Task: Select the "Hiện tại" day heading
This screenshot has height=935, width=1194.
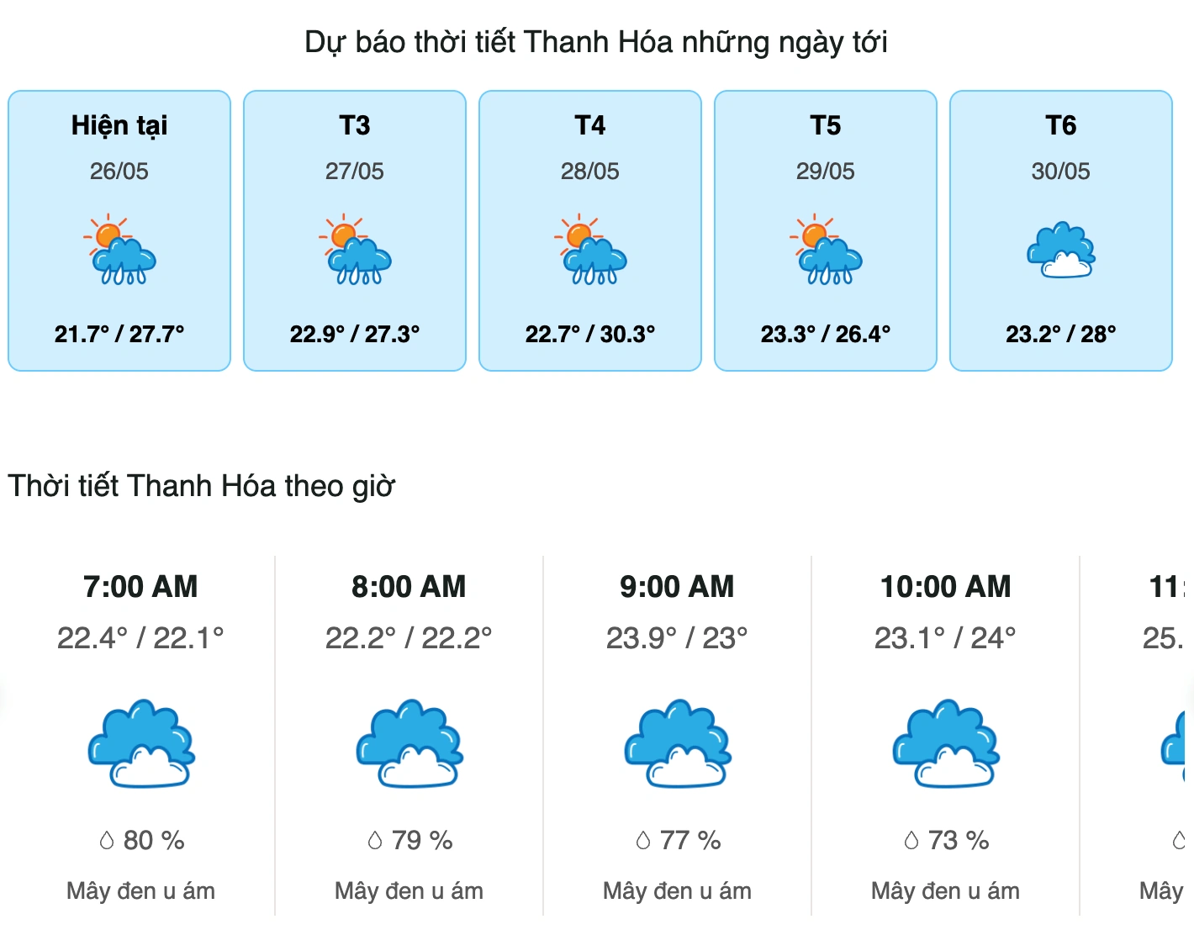Action: (119, 125)
